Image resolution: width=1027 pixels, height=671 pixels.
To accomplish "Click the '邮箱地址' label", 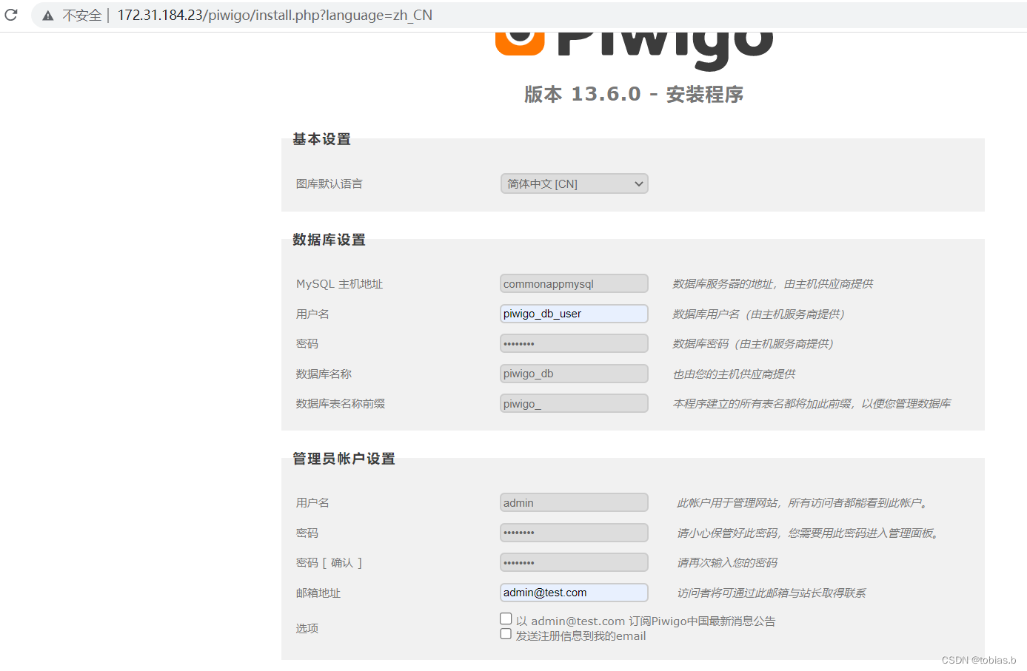I will click(x=318, y=593).
